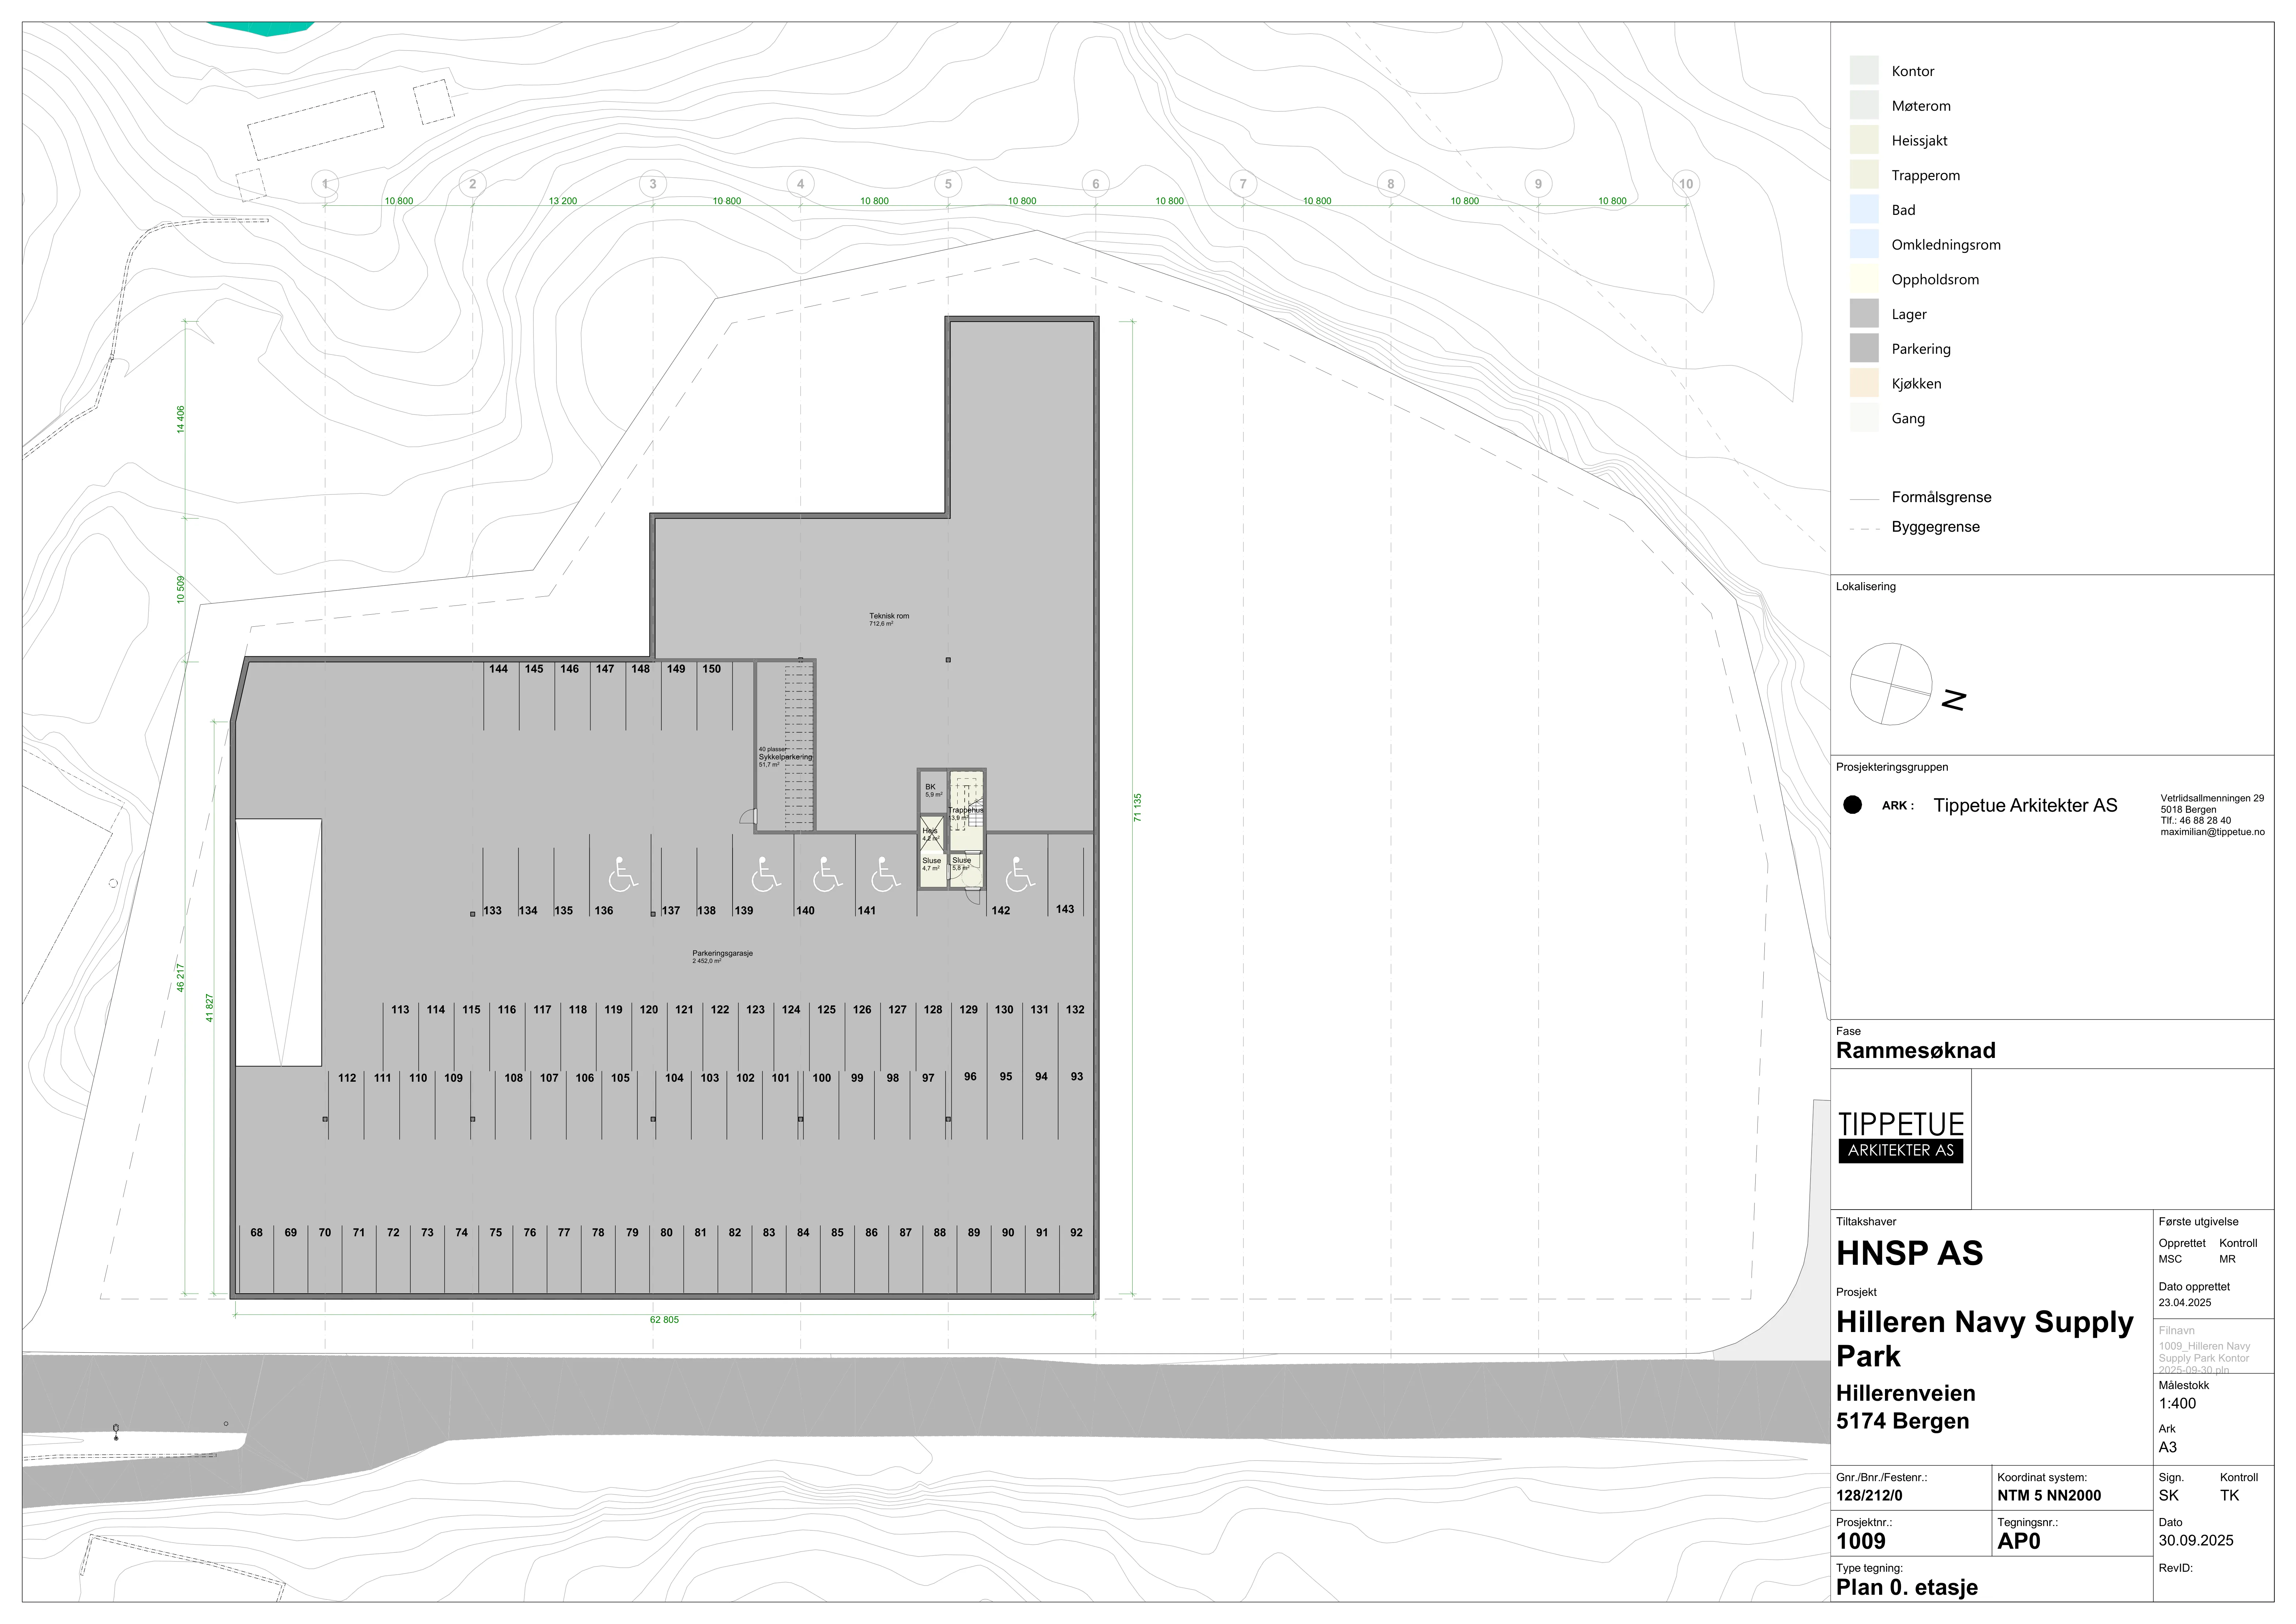The image size is (2296, 1624).
Task: Click the Plan 0. etasje drawing type
Action: (1906, 1588)
